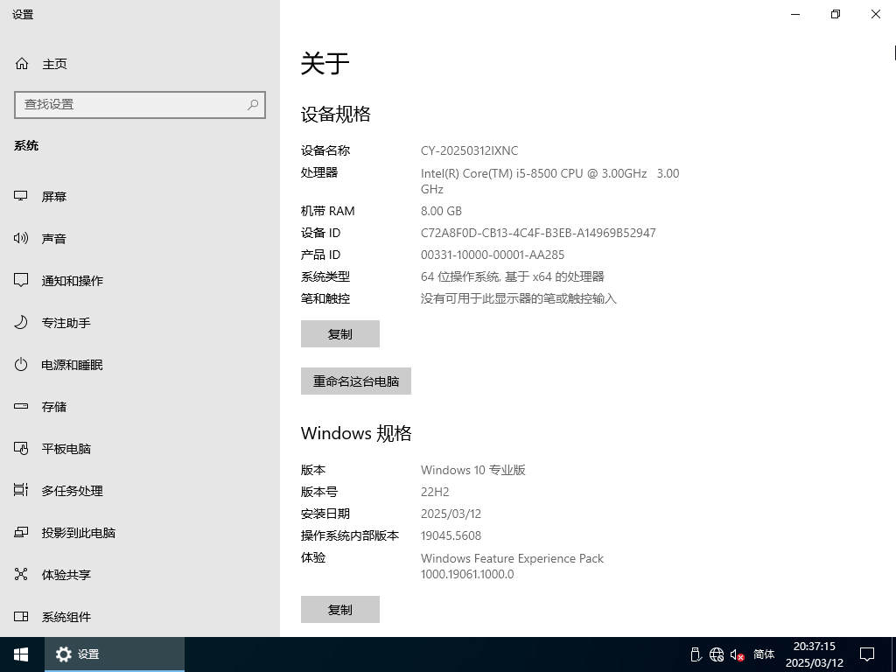Click the safely remove hardware tray icon
896x672 pixels.
696,654
